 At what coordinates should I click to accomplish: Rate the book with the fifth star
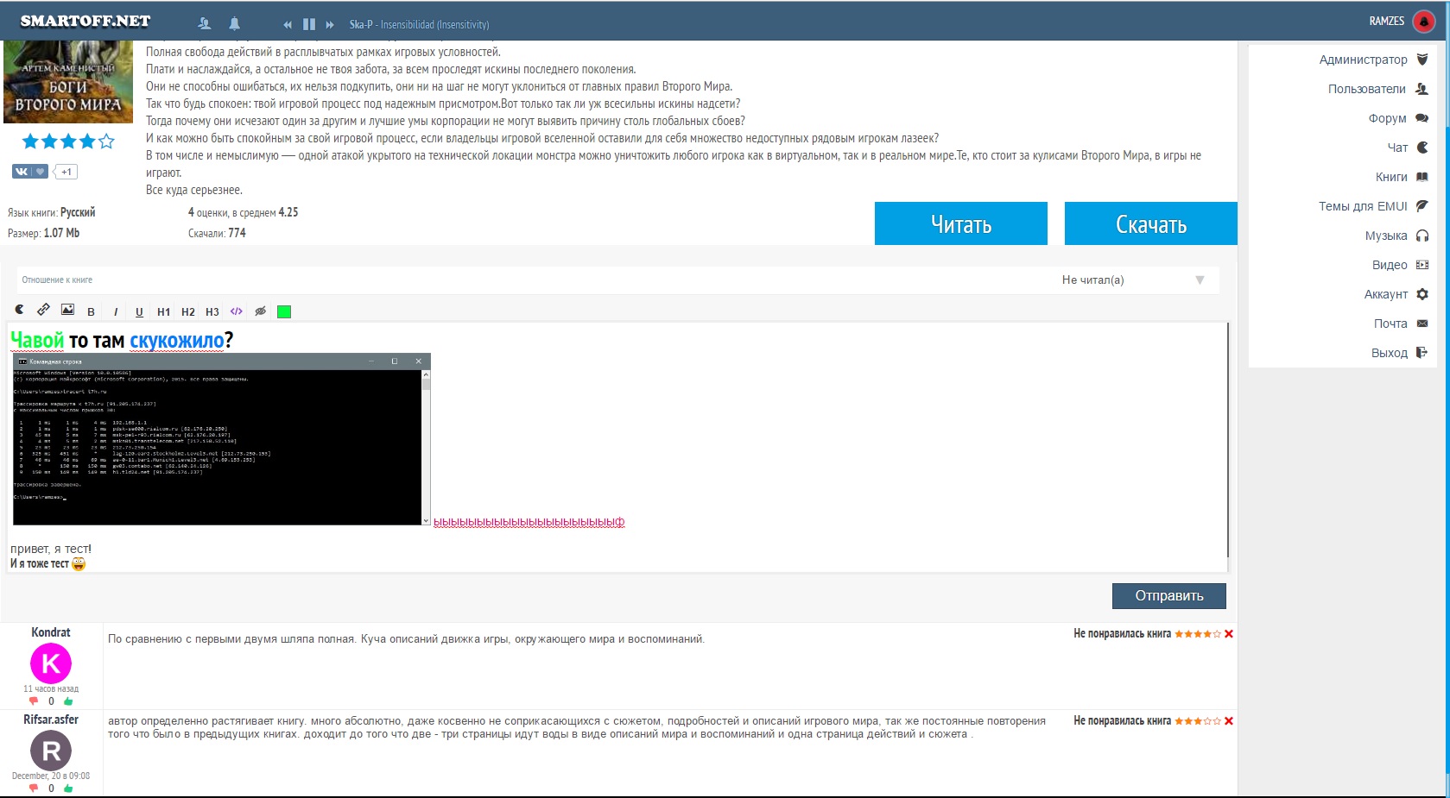[106, 141]
